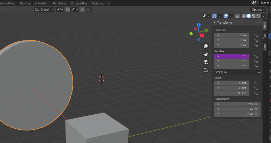The height and width of the screenshot is (143, 271).
Task: Toggle X-ray view
Action: [237, 16]
